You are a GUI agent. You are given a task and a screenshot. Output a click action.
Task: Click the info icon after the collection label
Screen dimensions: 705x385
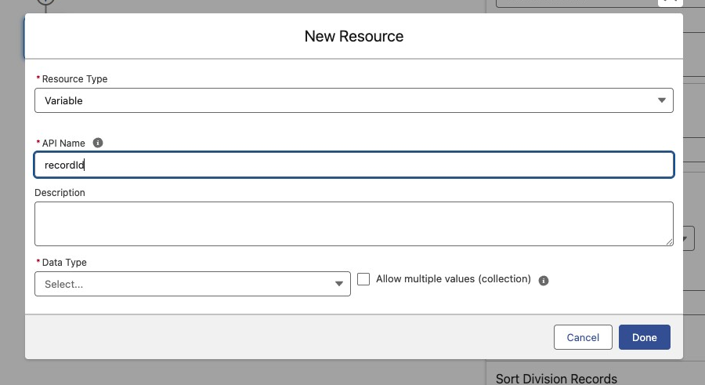pyautogui.click(x=544, y=280)
